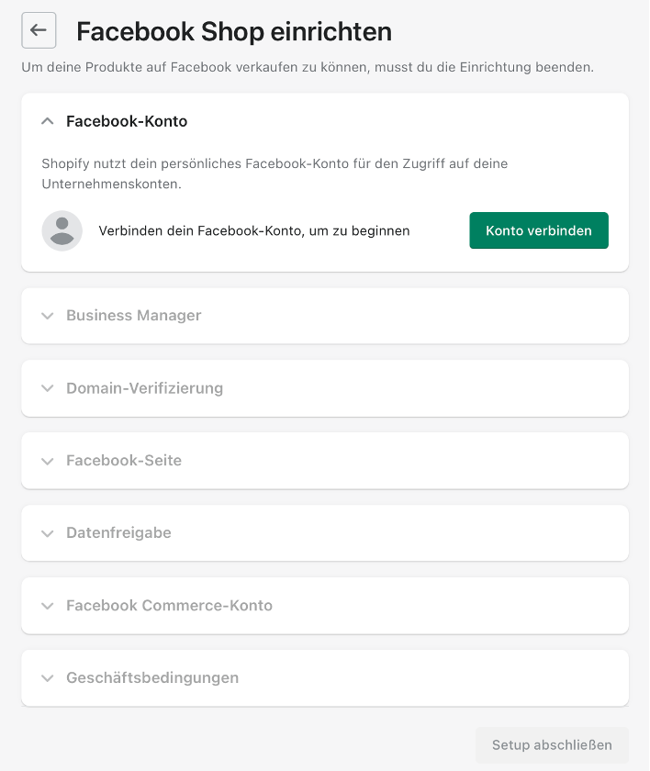Expand the Facebook-Seite chevron
Screen dimensions: 650x771
coord(48,461)
